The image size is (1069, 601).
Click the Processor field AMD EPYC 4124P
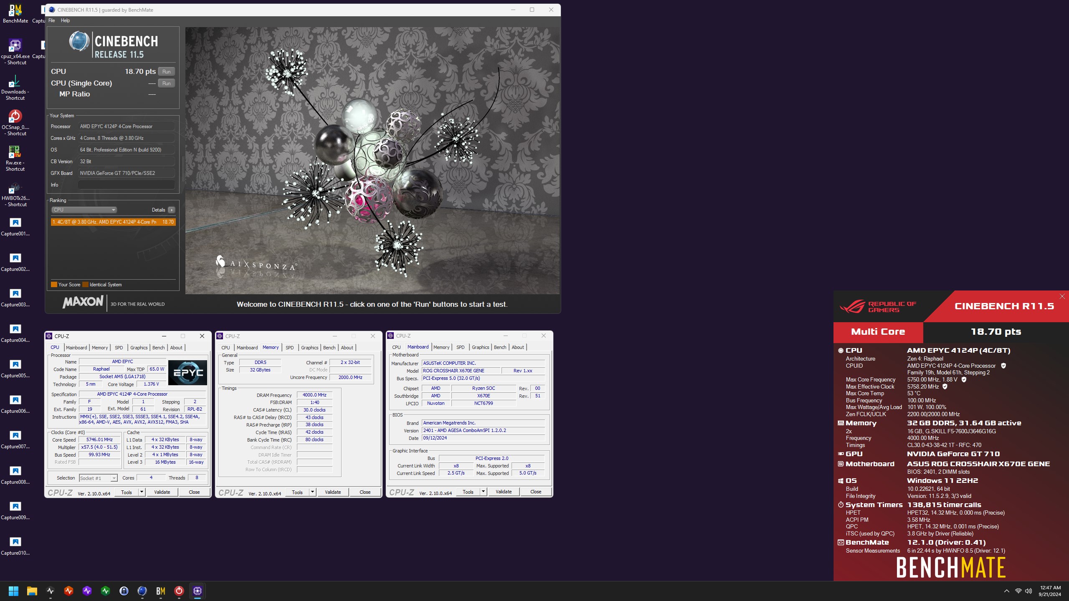pyautogui.click(x=127, y=126)
